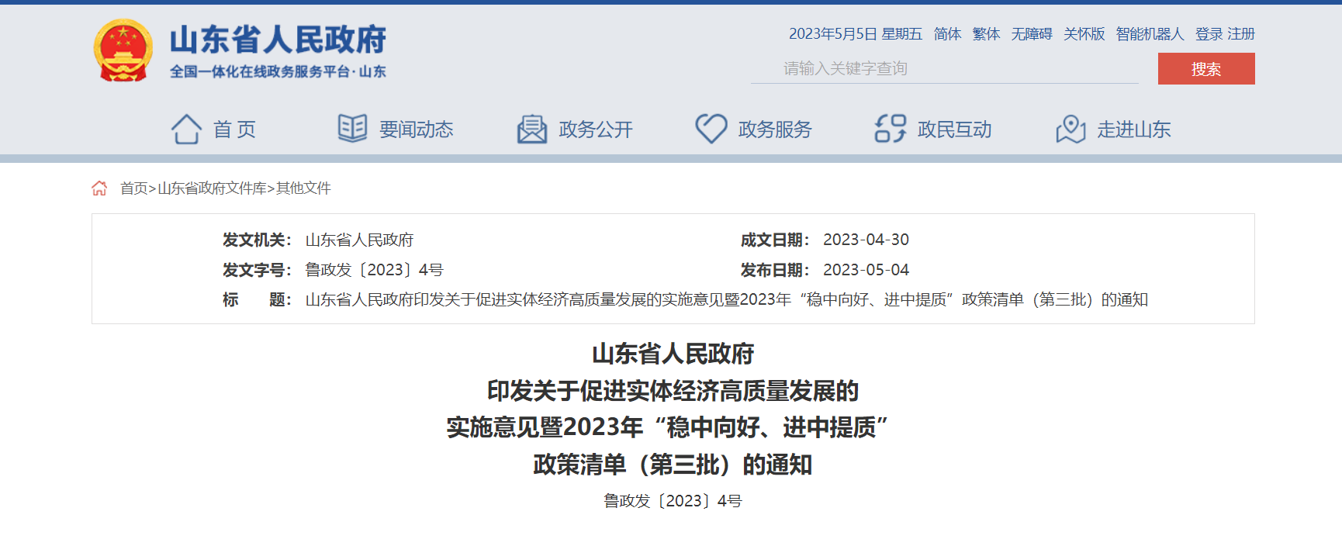The image size is (1342, 539).
Task: Click the heart icon for 政务服务
Action: point(711,129)
